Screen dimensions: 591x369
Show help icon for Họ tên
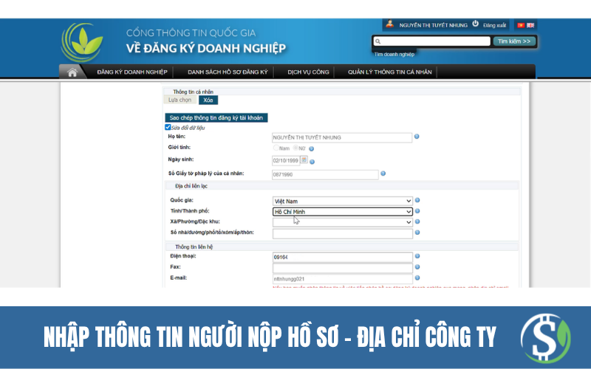pos(417,137)
